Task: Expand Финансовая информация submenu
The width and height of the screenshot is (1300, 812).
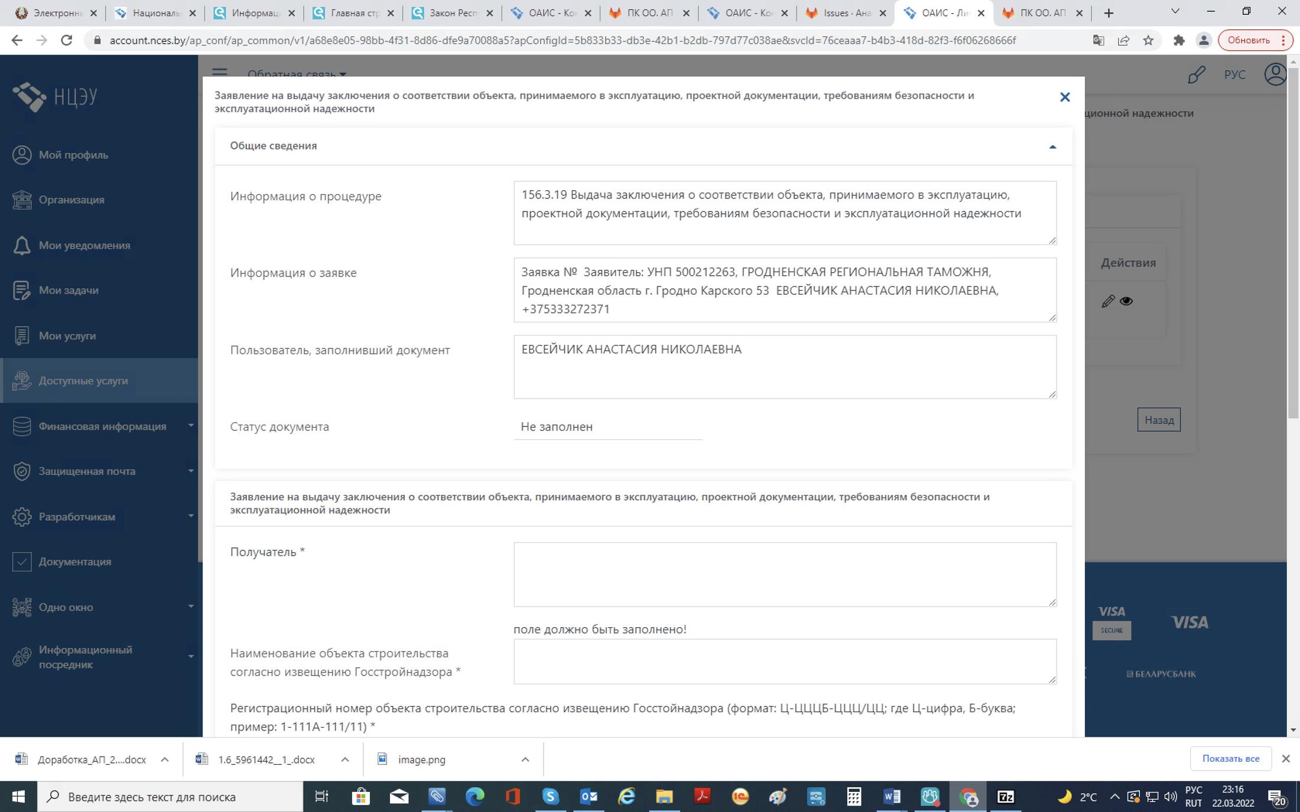Action: click(191, 425)
